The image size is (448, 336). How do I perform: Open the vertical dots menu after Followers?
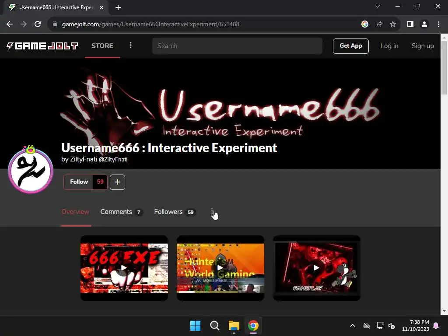[212, 212]
